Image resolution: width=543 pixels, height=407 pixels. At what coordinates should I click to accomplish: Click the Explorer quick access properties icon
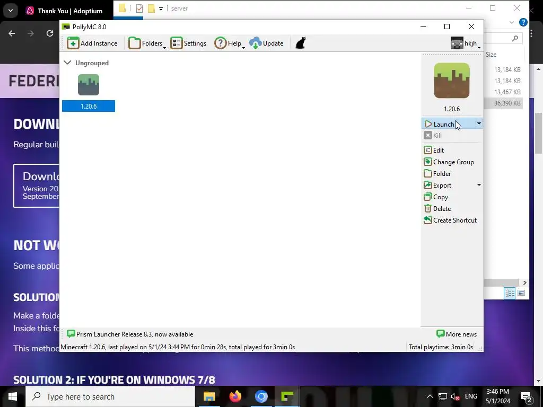pyautogui.click(x=139, y=8)
